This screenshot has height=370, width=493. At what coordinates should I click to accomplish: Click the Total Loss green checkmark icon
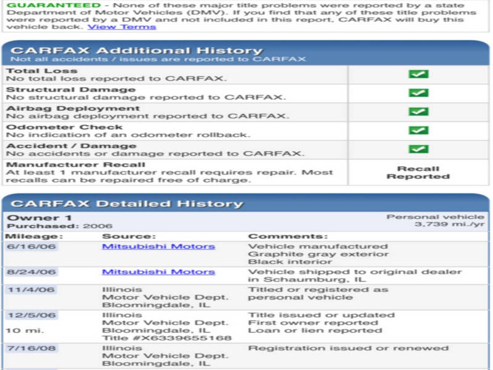tap(418, 74)
